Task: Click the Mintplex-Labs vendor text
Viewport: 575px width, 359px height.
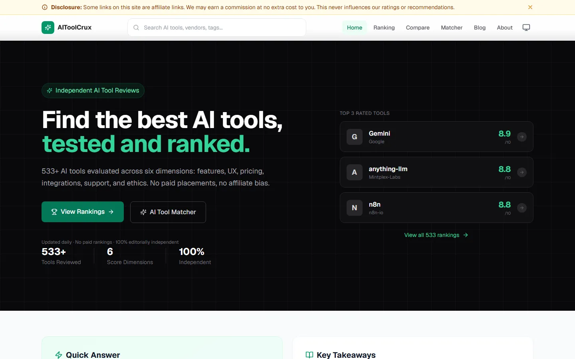Action: [385, 177]
